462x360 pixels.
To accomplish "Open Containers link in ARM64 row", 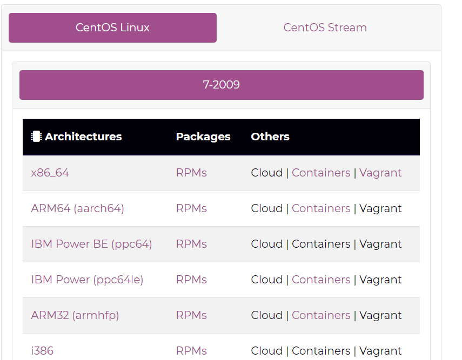I will point(321,208).
